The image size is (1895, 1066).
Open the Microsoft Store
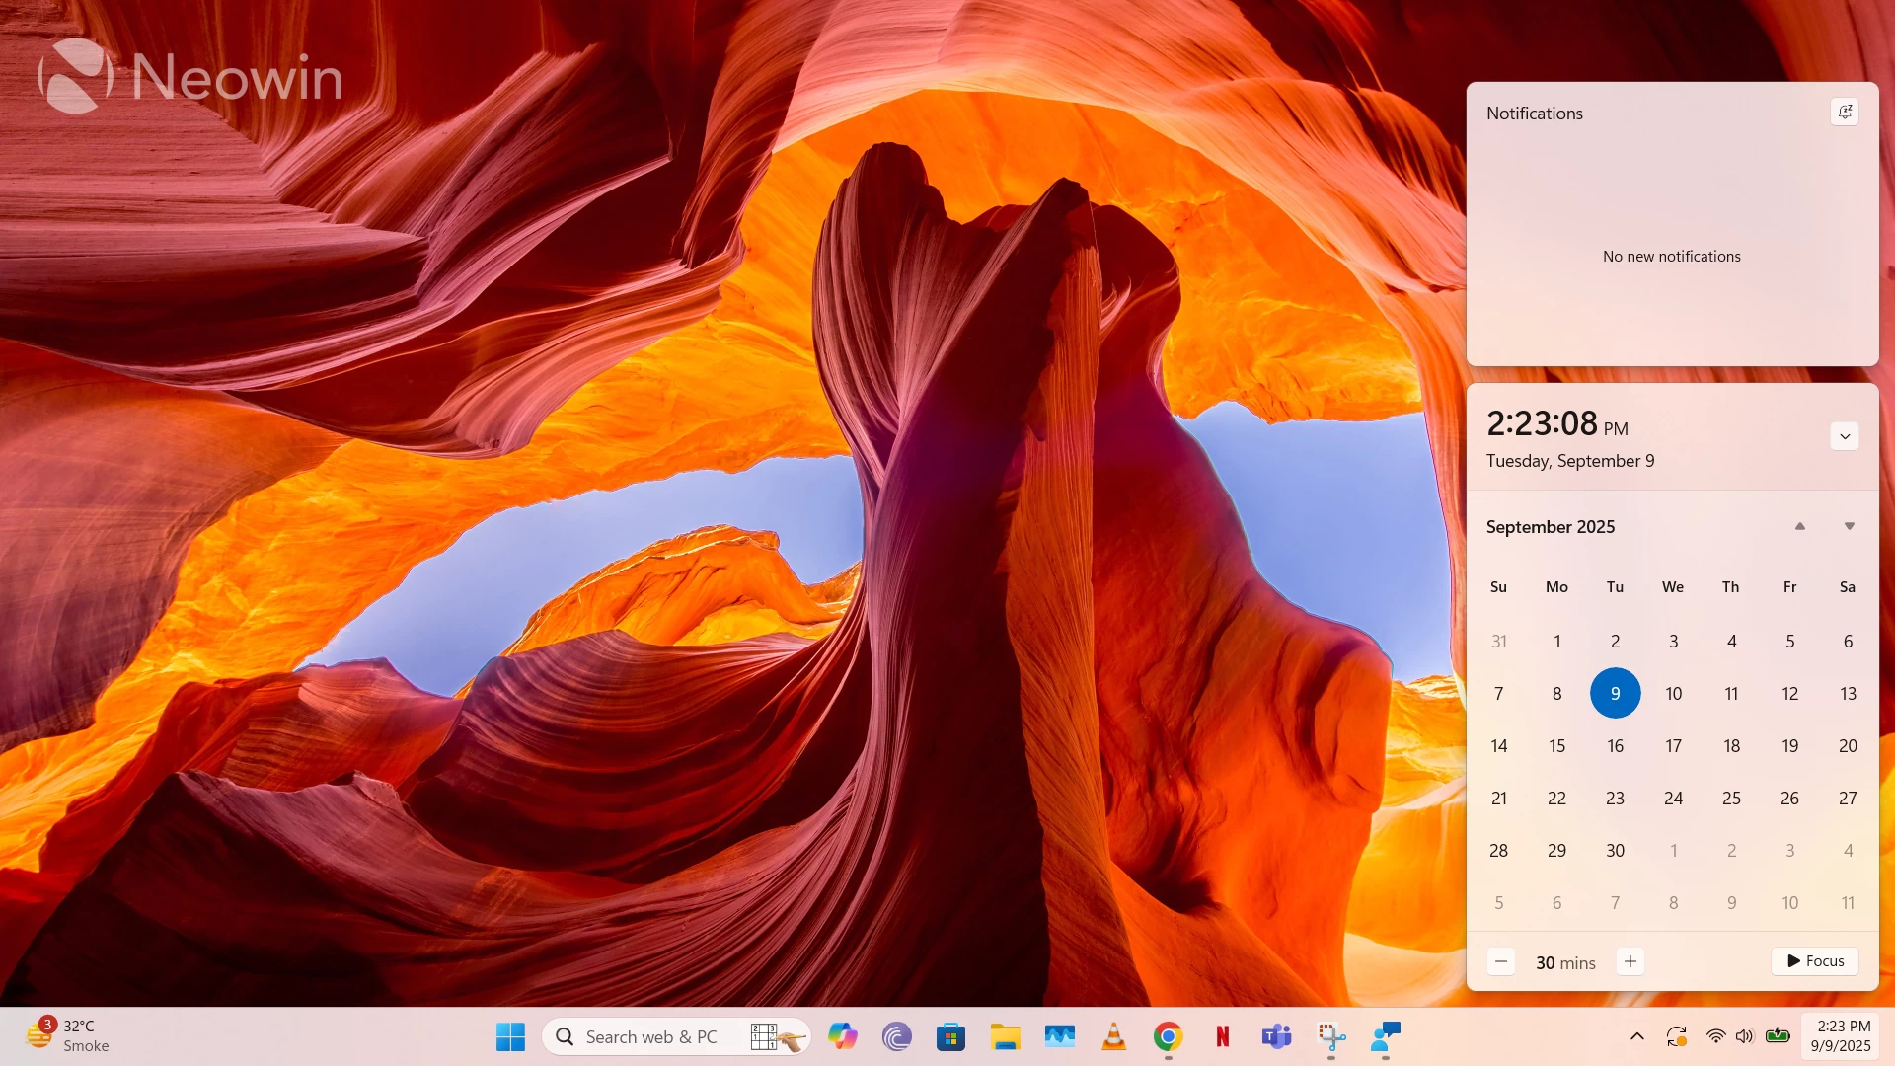(950, 1036)
